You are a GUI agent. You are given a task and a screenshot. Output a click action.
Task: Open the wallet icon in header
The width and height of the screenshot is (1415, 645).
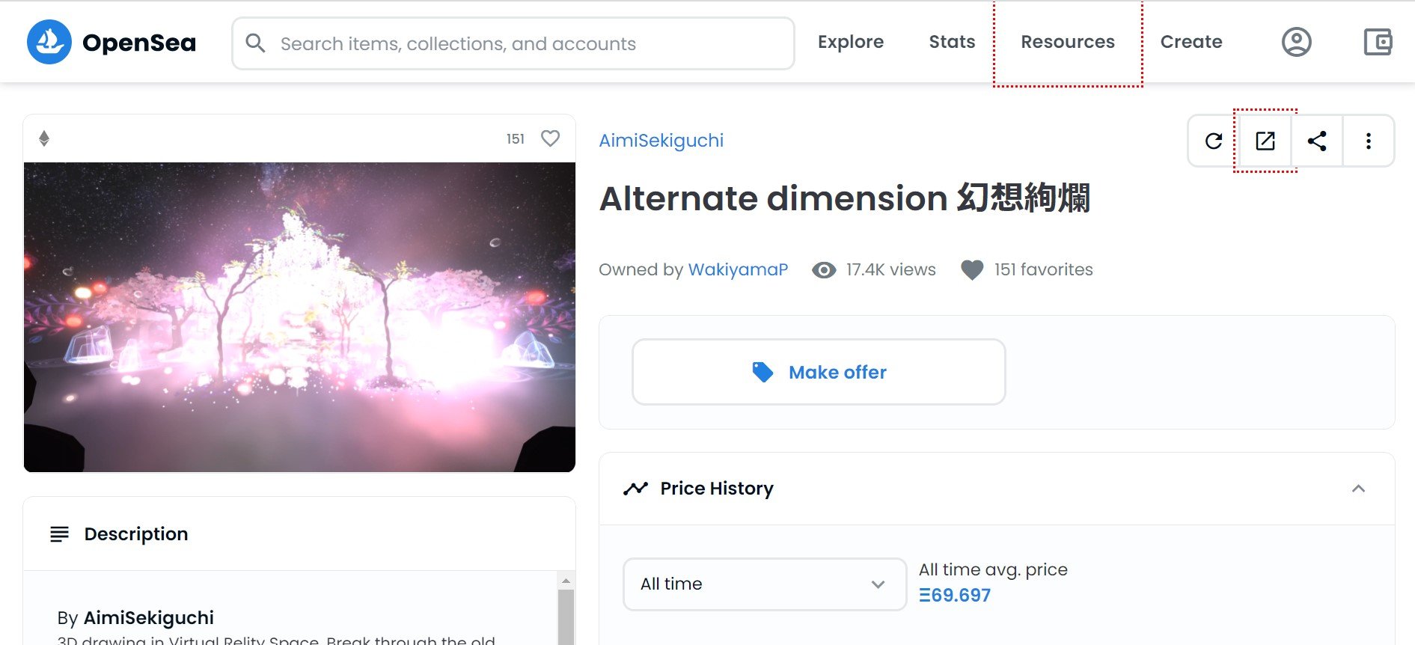point(1378,42)
